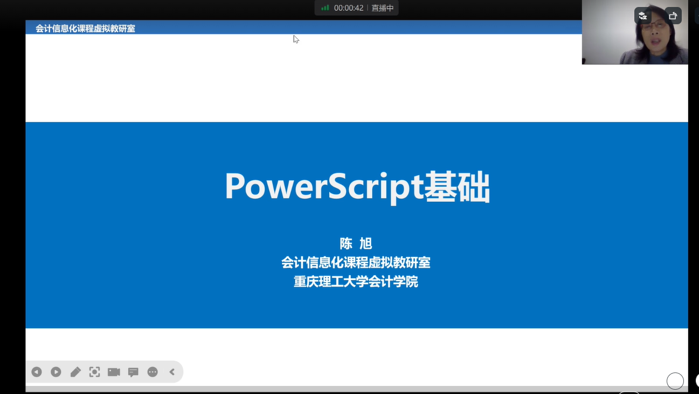The height and width of the screenshot is (394, 699).
Task: Click the presenter name 陈 旭
Action: 356,243
